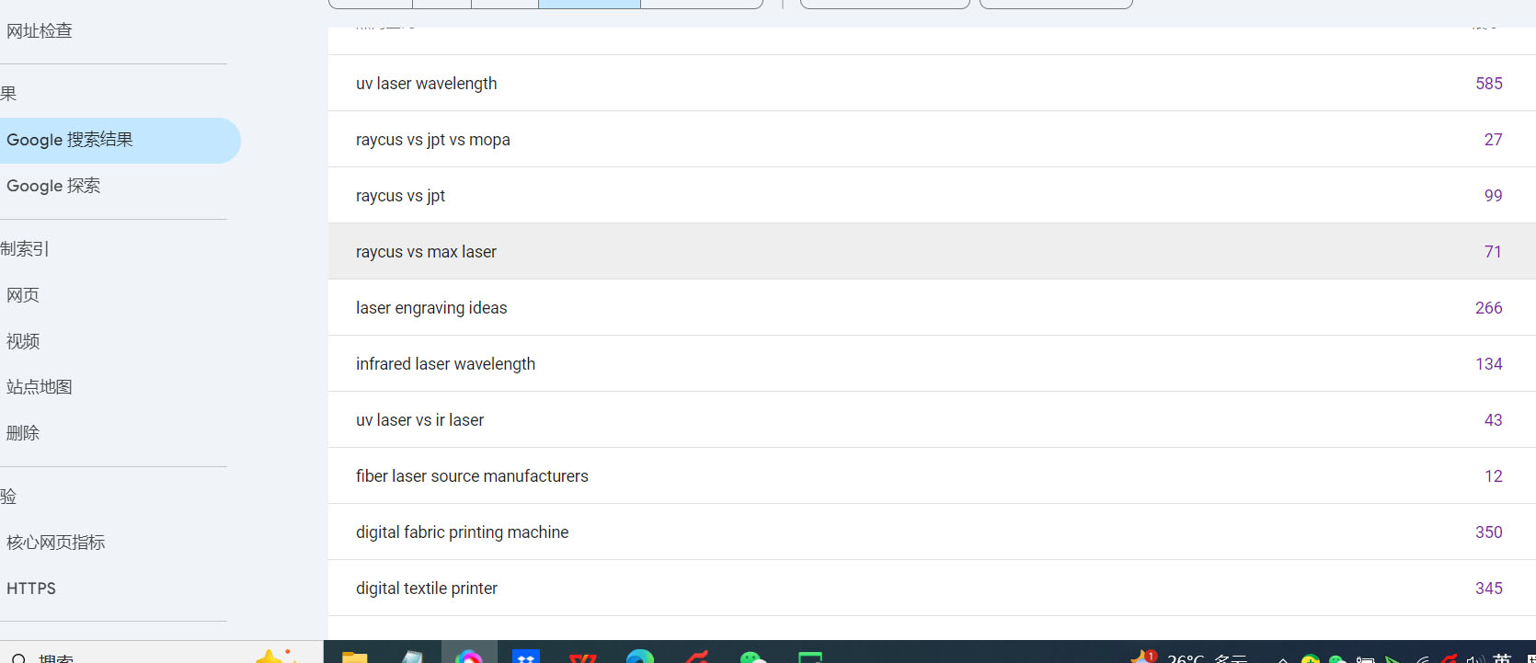Click the value 134

click(1488, 364)
